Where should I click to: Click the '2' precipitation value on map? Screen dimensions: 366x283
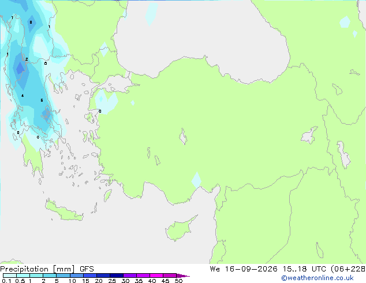(27, 59)
